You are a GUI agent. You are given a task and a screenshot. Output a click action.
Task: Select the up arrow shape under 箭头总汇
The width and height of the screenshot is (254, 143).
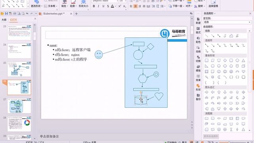click(219, 92)
